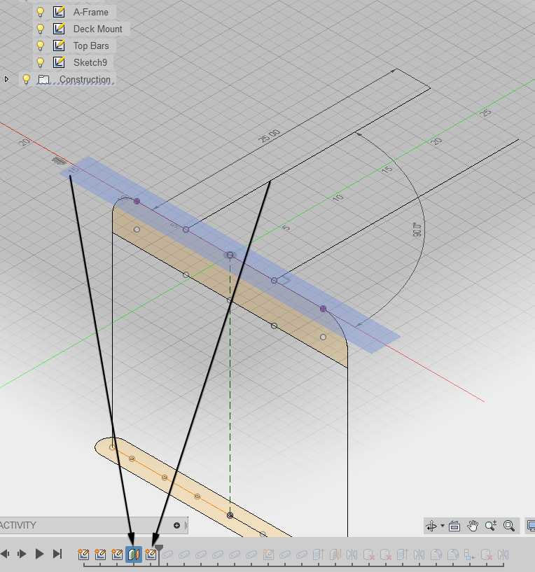This screenshot has height=572, width=535.
Task: Select the align feature with the arrow icon
Action: coord(470,554)
